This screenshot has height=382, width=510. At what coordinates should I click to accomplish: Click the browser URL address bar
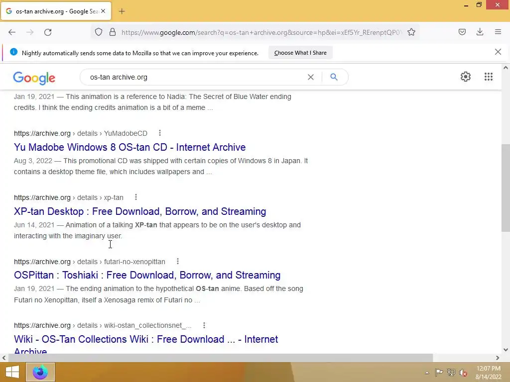(262, 32)
